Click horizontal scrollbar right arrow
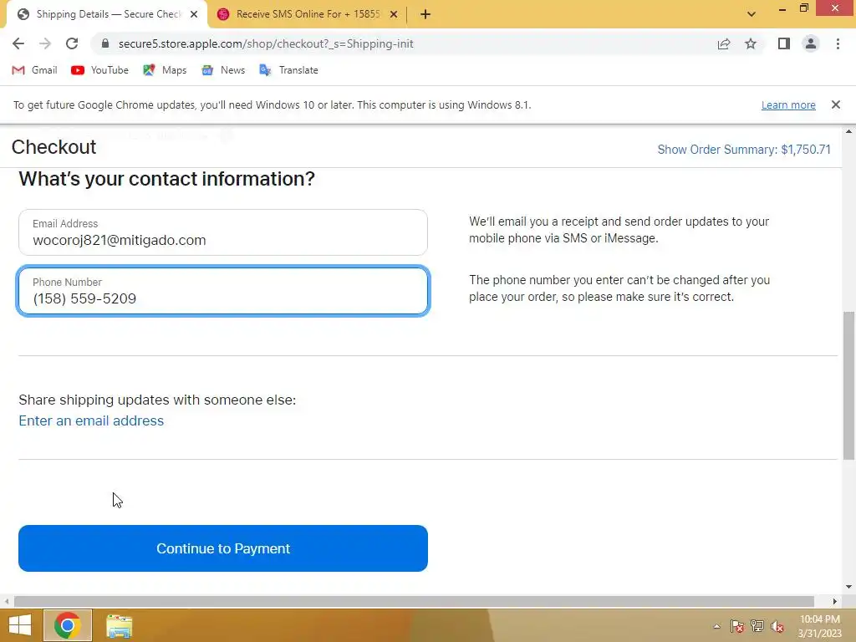The image size is (856, 642). [835, 601]
